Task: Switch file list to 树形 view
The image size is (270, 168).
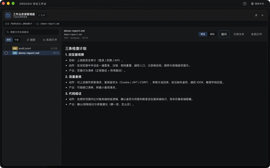Action: [9, 40]
